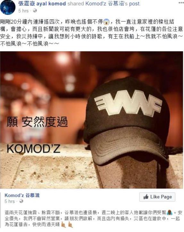Click the hand gesture emoji ending the post
This screenshot has width=184, height=232.
point(71,225)
